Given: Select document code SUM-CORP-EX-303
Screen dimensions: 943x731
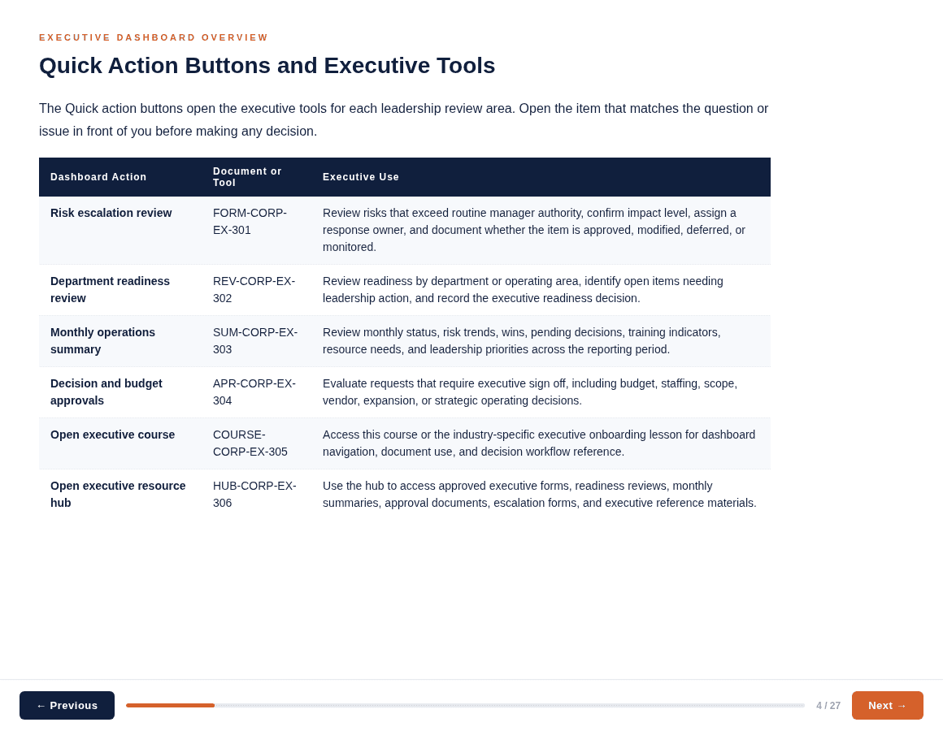Looking at the screenshot, I should pyautogui.click(x=255, y=340).
